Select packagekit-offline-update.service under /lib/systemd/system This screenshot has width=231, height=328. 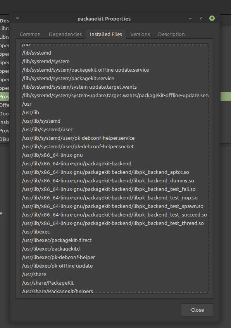tap(115, 70)
